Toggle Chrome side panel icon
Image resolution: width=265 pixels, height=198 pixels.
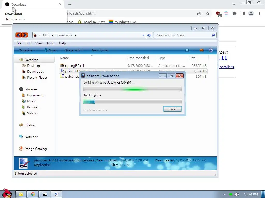tap(243, 13)
